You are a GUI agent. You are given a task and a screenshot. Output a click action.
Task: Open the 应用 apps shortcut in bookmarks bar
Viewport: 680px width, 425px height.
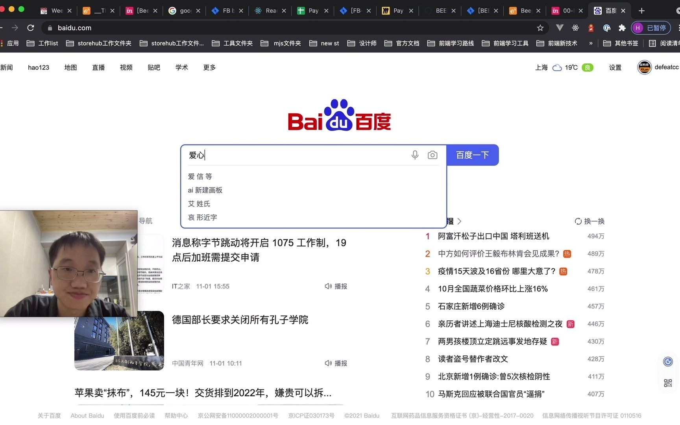(x=9, y=43)
